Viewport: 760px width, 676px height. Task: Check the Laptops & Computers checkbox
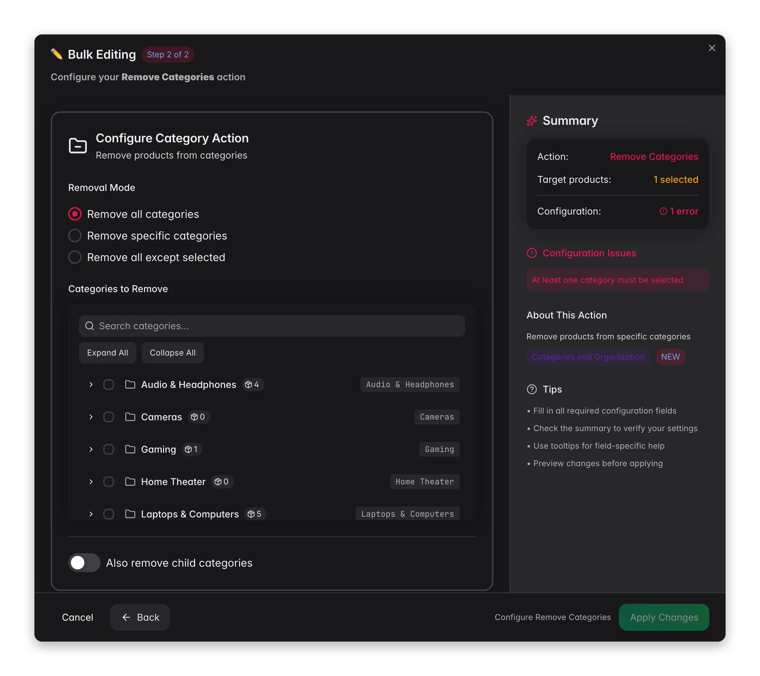coord(109,514)
